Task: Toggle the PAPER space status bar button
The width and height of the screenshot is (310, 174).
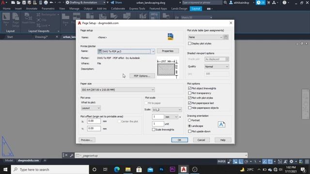Action: point(221,161)
